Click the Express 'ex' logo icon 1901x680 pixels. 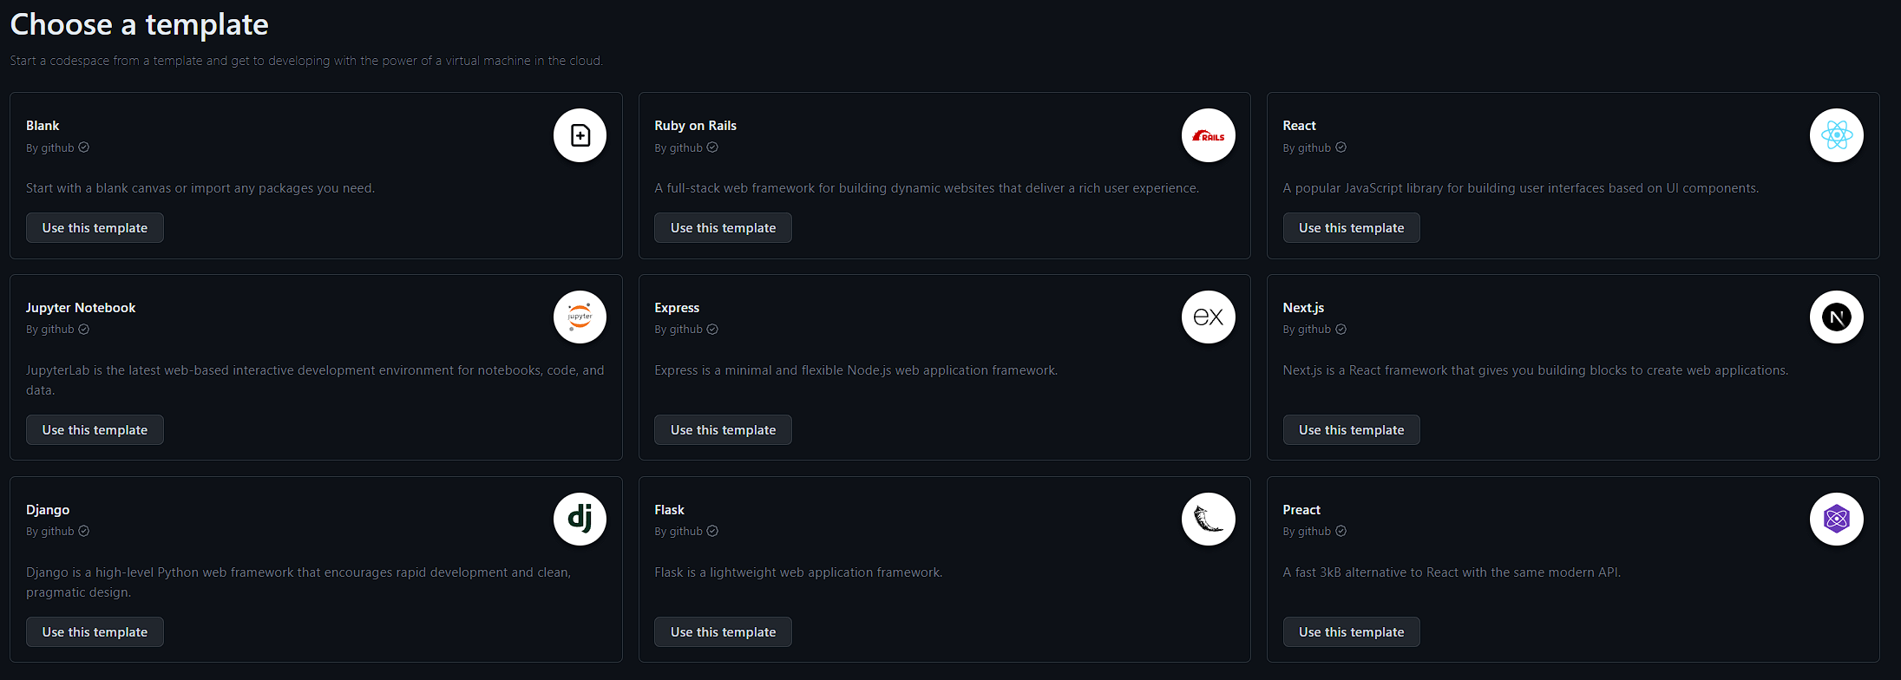(1208, 317)
